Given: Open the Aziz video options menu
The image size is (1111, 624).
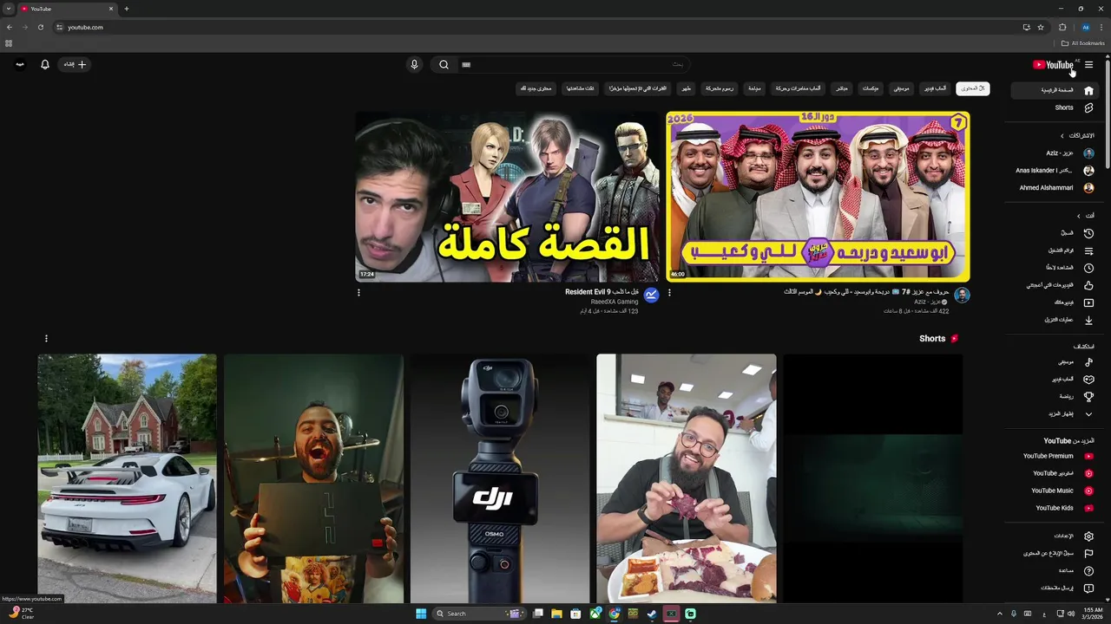Looking at the screenshot, I should [669, 292].
